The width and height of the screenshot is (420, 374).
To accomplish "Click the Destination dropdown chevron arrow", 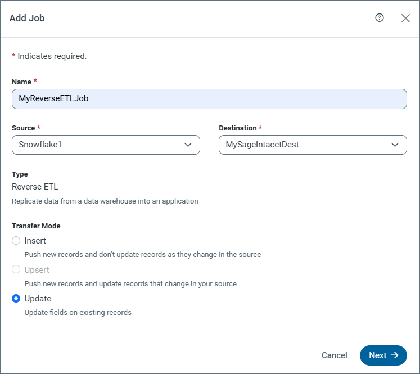I will [x=395, y=145].
